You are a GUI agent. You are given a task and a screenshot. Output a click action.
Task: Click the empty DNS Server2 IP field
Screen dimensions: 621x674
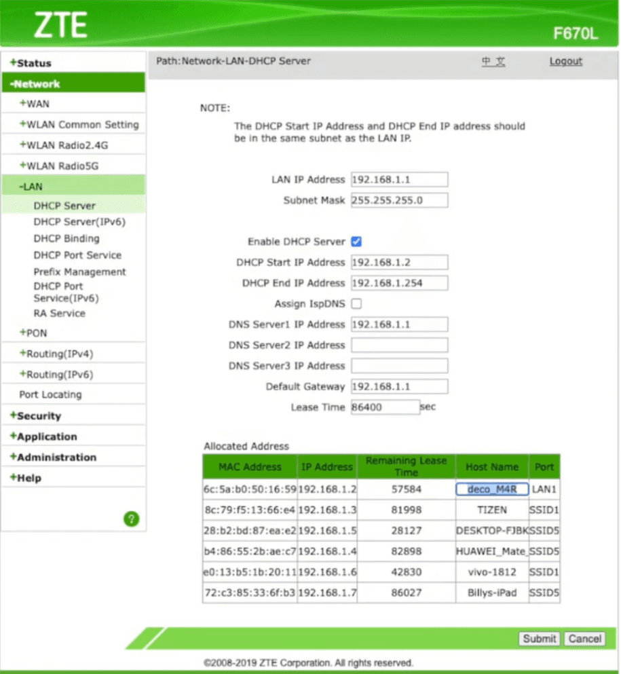pyautogui.click(x=399, y=345)
